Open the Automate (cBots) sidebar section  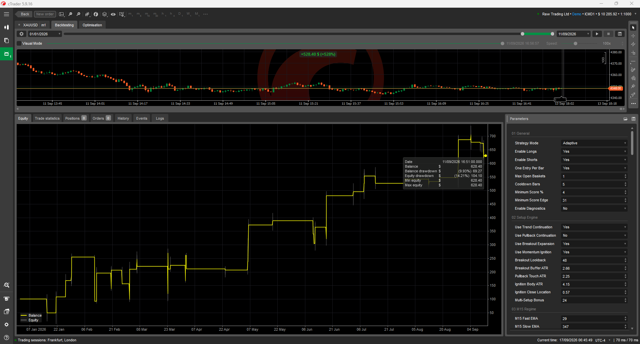(x=6, y=54)
